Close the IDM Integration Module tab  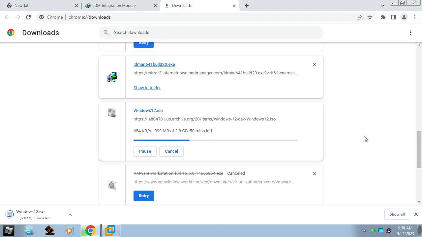[x=156, y=6]
